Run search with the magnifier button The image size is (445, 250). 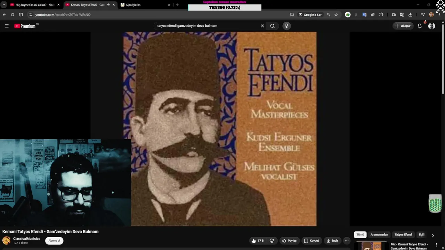273,26
